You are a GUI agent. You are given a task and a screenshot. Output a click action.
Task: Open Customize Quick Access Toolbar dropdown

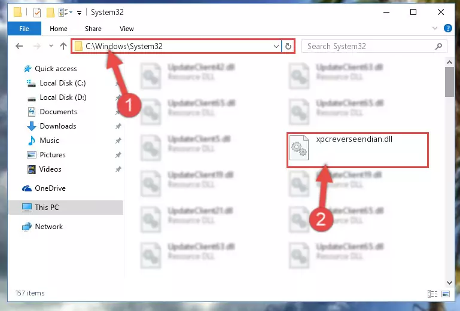pos(79,13)
